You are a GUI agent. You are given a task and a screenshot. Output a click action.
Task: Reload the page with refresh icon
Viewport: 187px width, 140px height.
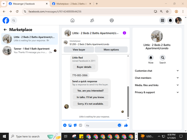pyautogui.click(x=17, y=12)
